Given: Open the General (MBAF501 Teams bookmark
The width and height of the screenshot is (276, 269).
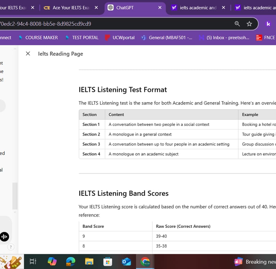Looking at the screenshot, I should point(166,38).
